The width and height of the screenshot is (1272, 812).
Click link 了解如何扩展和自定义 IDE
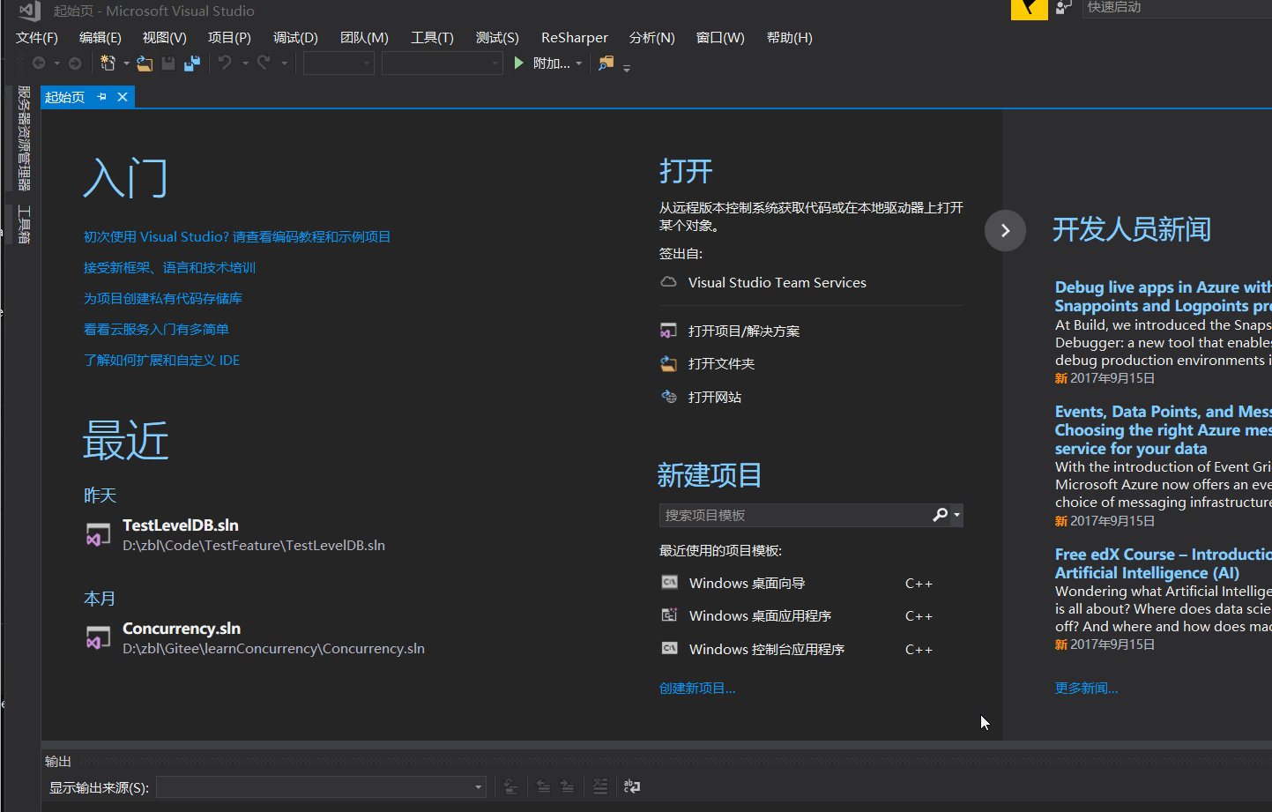pyautogui.click(x=161, y=360)
